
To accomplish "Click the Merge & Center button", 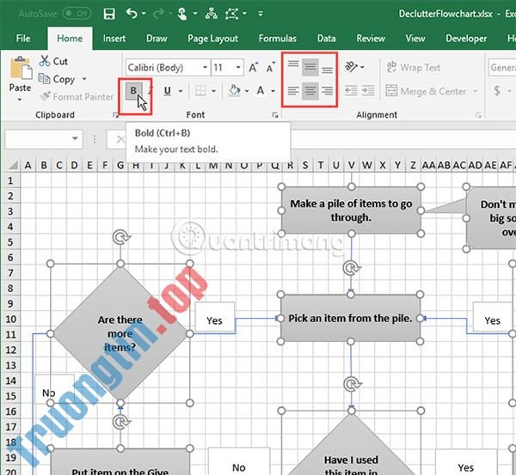I will (427, 91).
